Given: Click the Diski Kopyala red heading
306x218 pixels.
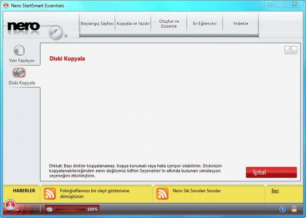Looking at the screenshot, I should (x=67, y=59).
